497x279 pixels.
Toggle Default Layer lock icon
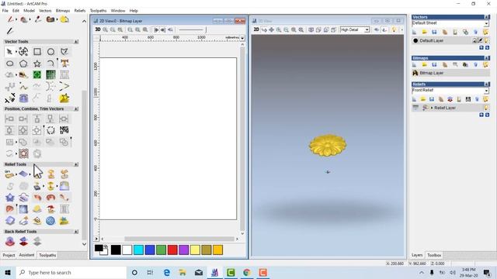pos(474,40)
